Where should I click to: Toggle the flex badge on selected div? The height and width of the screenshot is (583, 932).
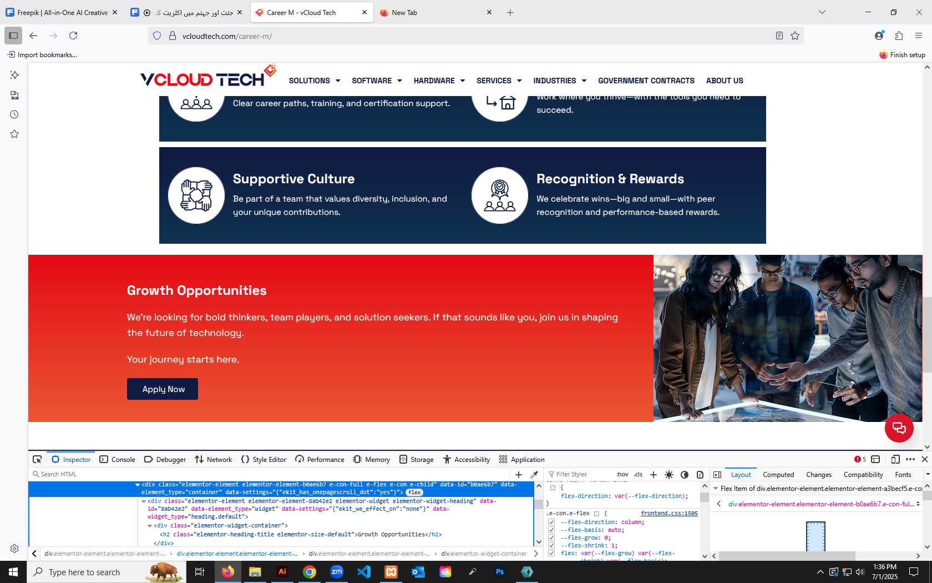pyautogui.click(x=414, y=492)
